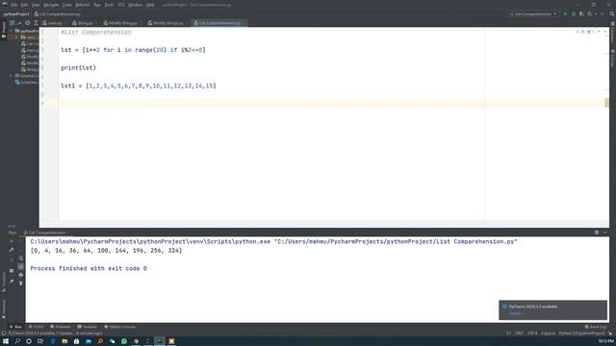Rerun program from Run panel
This screenshot has height=346, width=616.
click(12, 241)
